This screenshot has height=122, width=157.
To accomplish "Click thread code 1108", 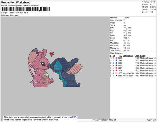I will (x=137, y=58).
